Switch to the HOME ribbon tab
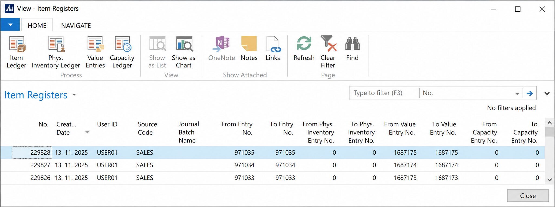 pyautogui.click(x=37, y=25)
